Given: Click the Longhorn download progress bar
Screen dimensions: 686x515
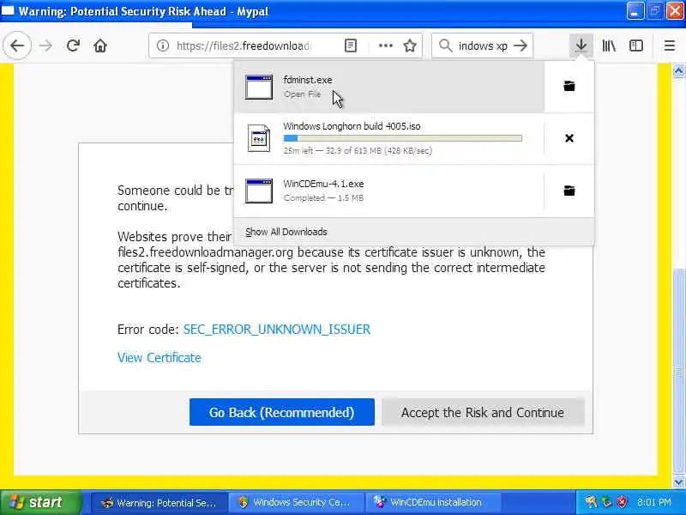Looking at the screenshot, I should (402, 138).
